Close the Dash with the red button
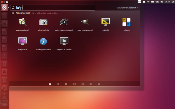The width and height of the screenshot is (175, 109). coord(2,2)
